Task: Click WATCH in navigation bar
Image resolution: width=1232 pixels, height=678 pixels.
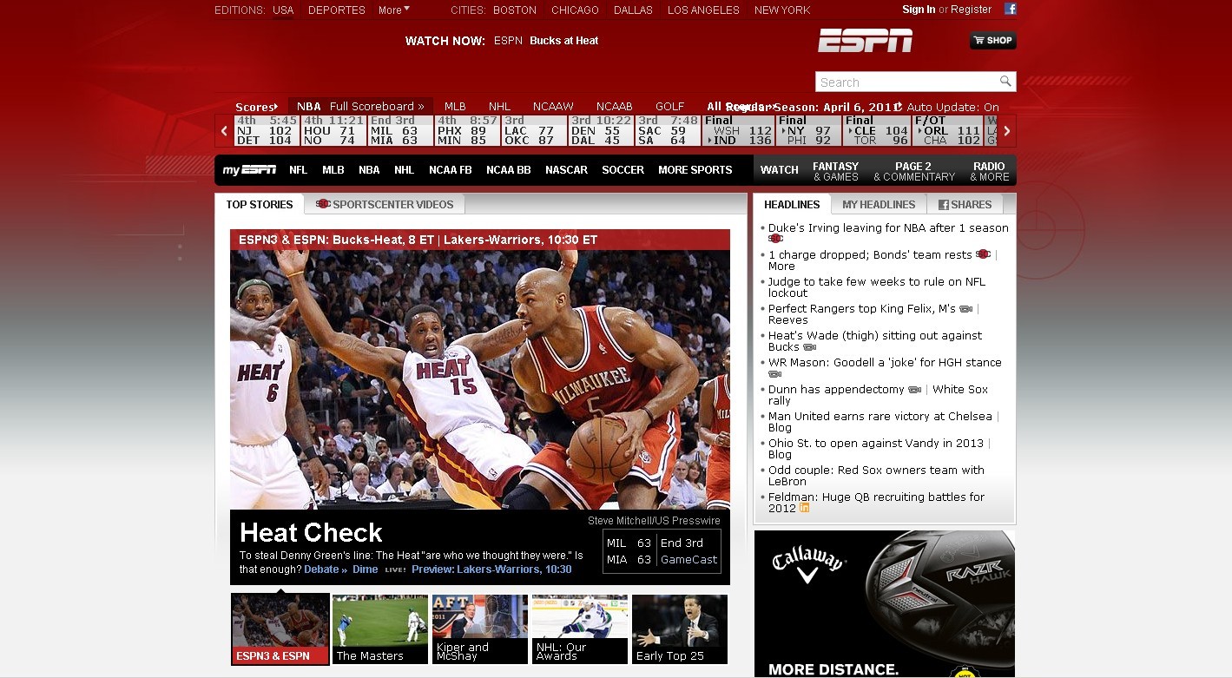Action: point(779,170)
